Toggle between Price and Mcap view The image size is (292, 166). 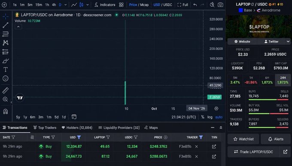point(139,5)
